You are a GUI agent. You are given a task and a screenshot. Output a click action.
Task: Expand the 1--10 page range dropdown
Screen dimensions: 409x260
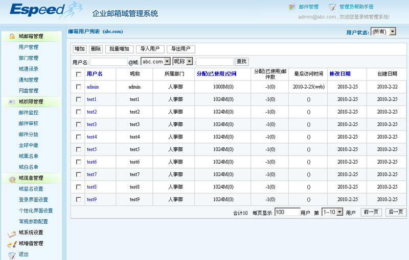pyautogui.click(x=332, y=212)
